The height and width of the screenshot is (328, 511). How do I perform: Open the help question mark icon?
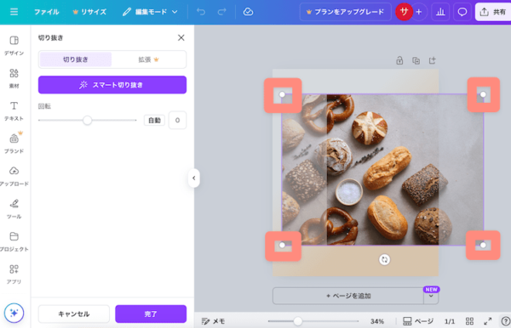(x=506, y=321)
